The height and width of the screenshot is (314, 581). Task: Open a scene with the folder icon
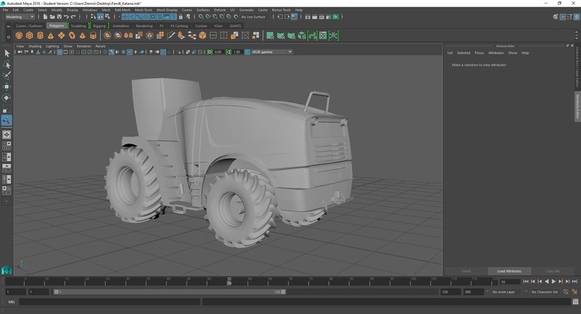[x=52, y=17]
